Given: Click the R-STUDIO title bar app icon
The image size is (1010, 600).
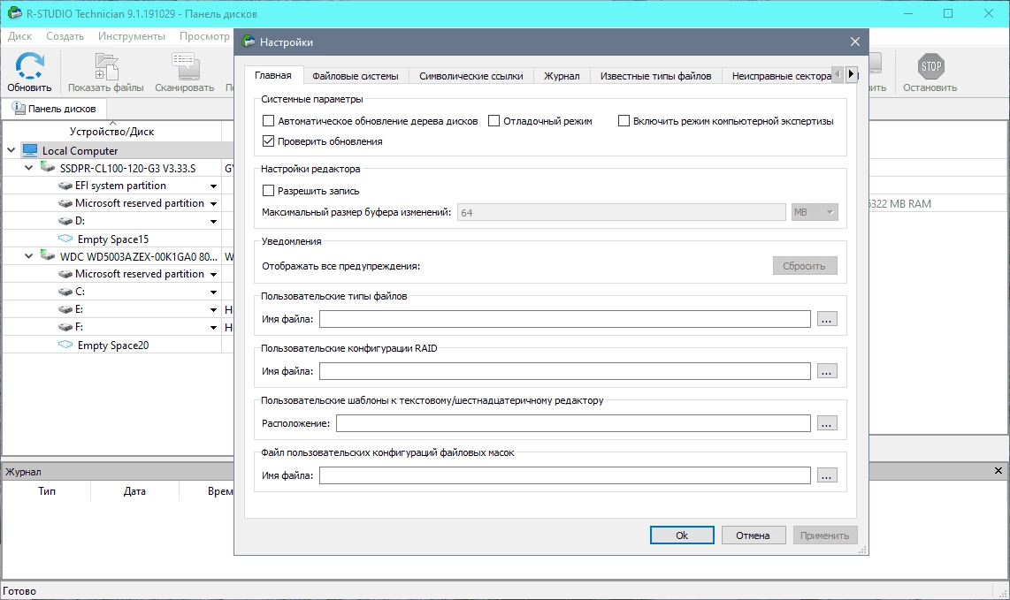Looking at the screenshot, I should pos(14,13).
